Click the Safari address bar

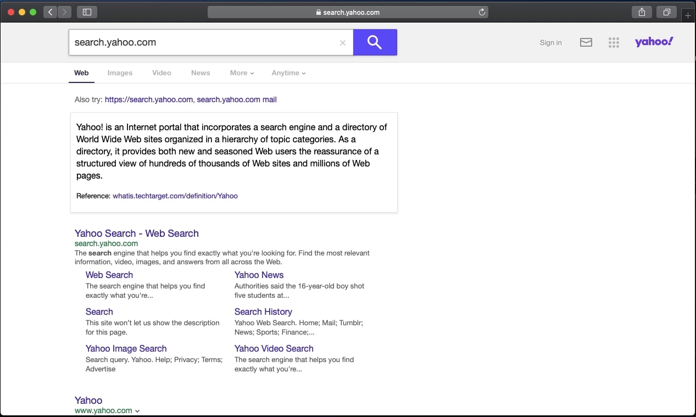coord(348,12)
